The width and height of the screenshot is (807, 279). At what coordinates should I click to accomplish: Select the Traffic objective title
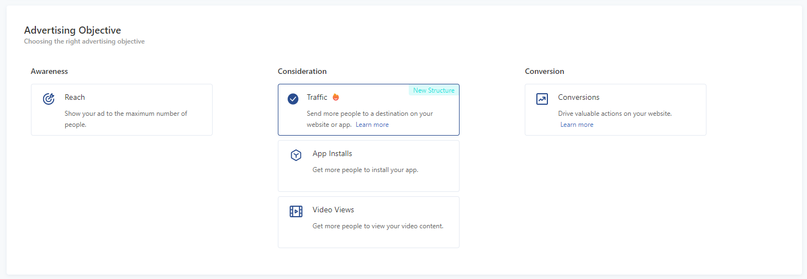(x=317, y=97)
